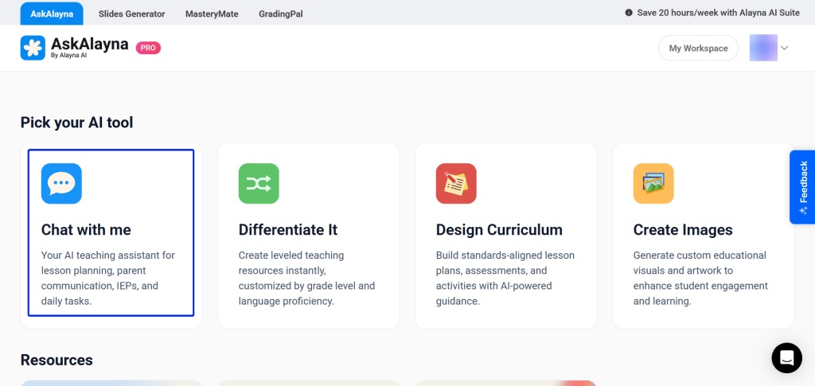Click the Chat with me card title
Screen dimensions: 815x386
tap(86, 230)
